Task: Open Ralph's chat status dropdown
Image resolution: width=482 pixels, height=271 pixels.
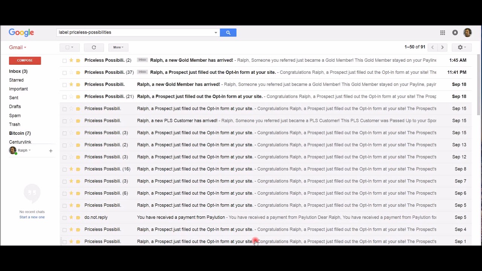Action: pos(30,151)
